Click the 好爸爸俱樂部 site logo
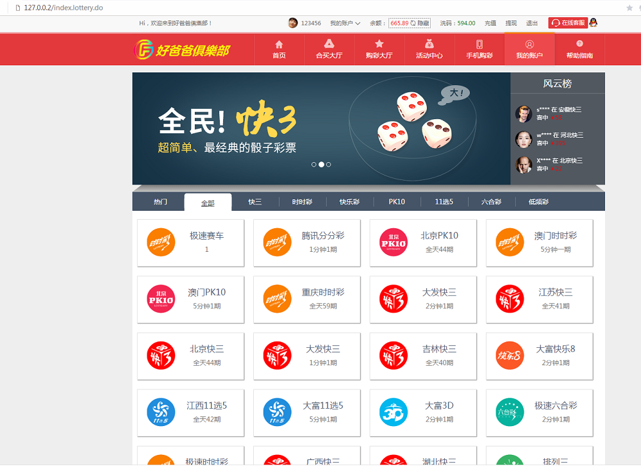Screen dimensions: 641x469 181,49
